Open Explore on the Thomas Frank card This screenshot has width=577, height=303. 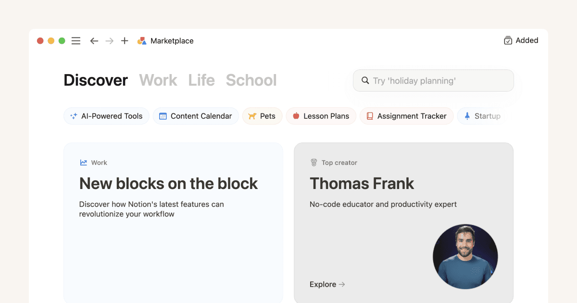point(327,284)
